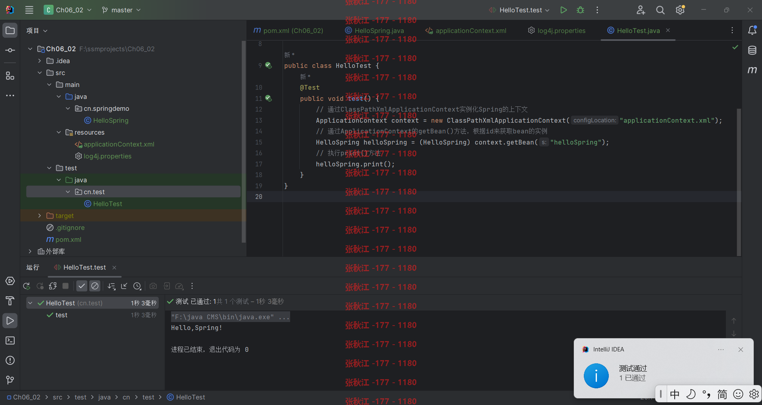The width and height of the screenshot is (762, 405).
Task: Open IME emoji smiley icon
Action: (738, 394)
